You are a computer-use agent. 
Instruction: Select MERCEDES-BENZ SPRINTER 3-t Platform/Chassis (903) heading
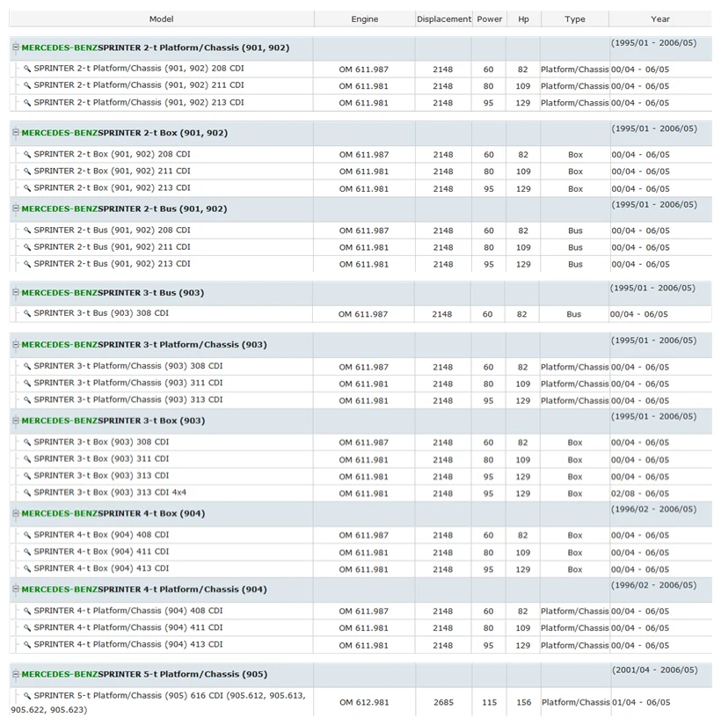click(144, 345)
